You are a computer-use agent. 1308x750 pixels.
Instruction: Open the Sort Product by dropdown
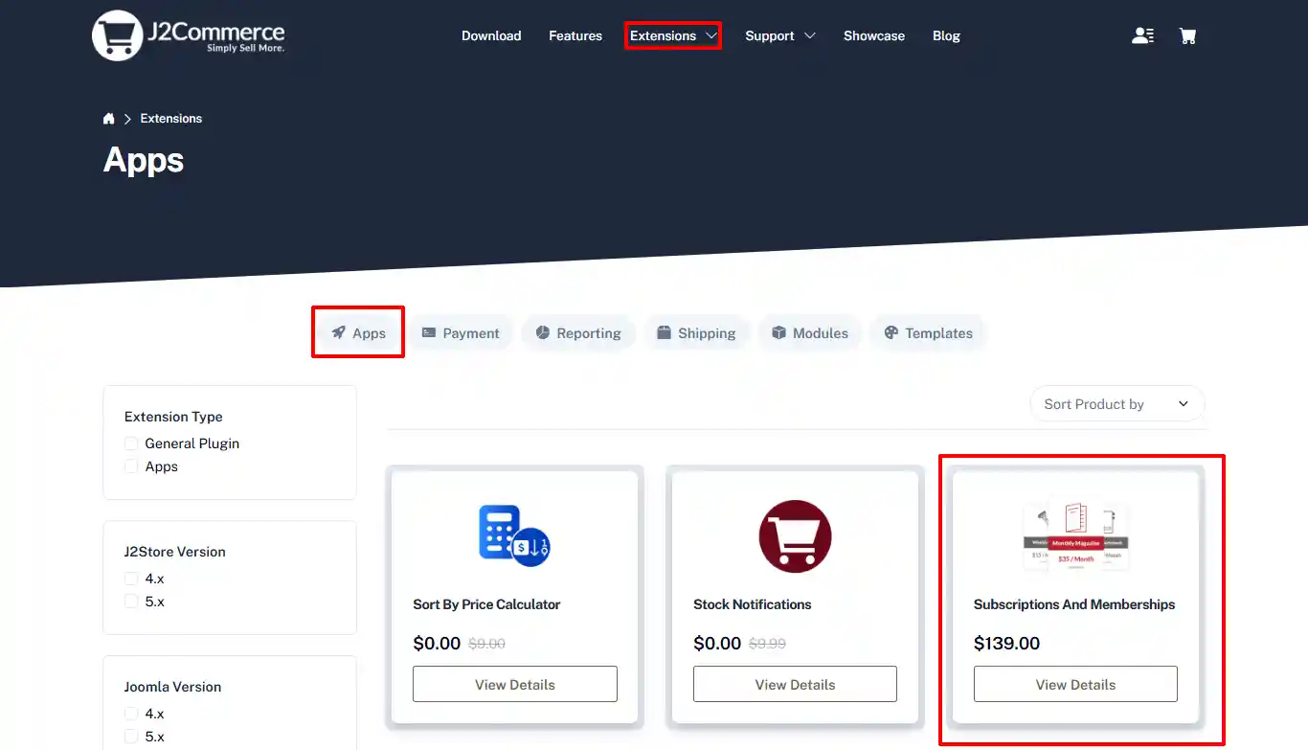1116,404
